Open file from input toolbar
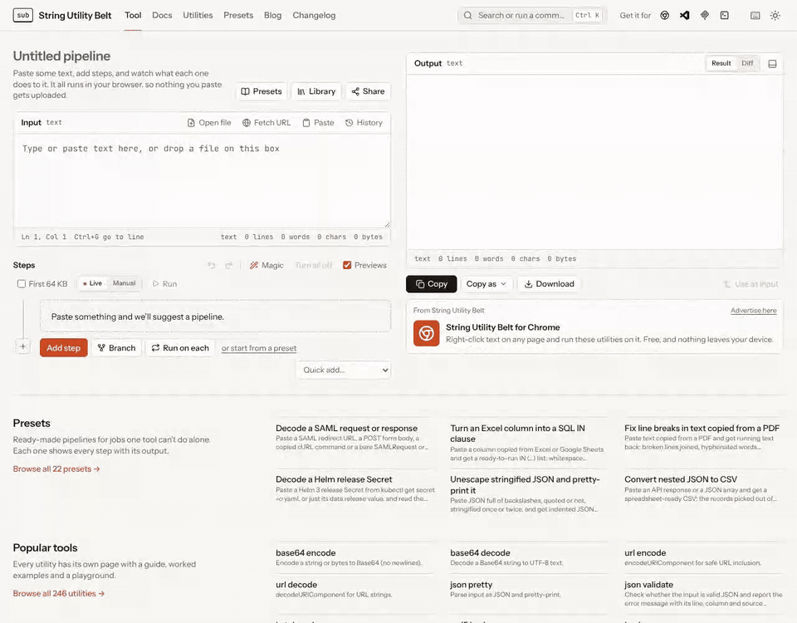The height and width of the screenshot is (623, 797). pos(209,123)
